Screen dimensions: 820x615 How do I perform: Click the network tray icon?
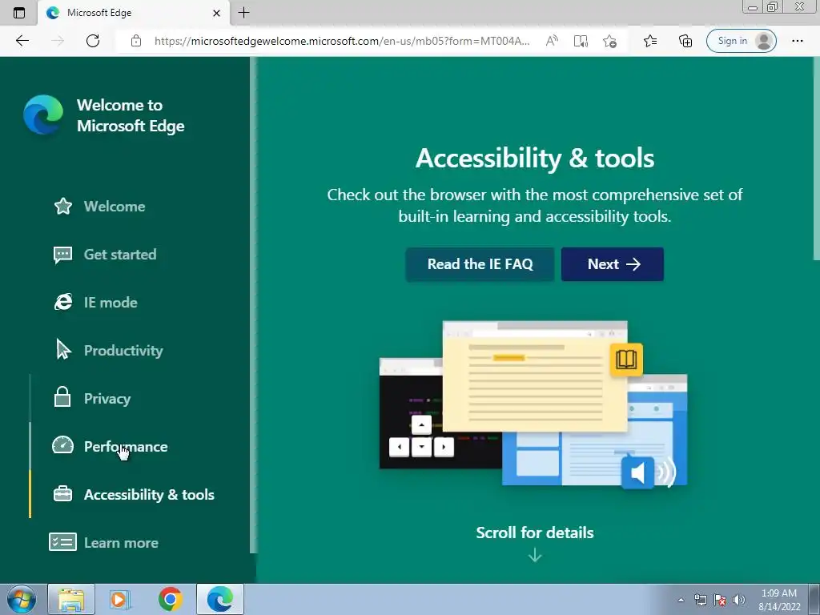coord(700,600)
